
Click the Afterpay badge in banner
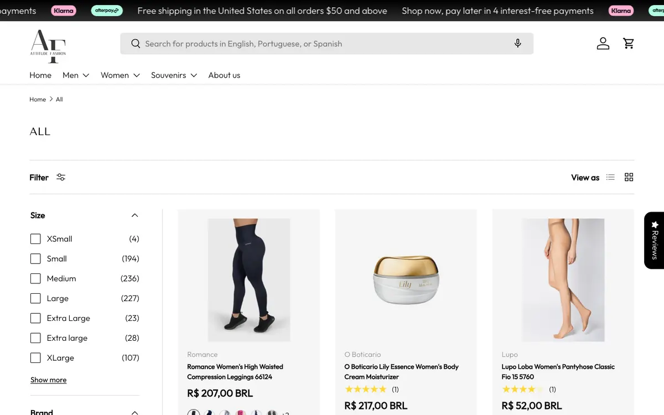[x=107, y=11]
